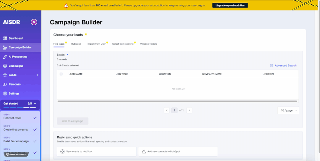Click the Sync events to HubSpot icon
Viewport: 320px width, 161px height.
[62, 152]
